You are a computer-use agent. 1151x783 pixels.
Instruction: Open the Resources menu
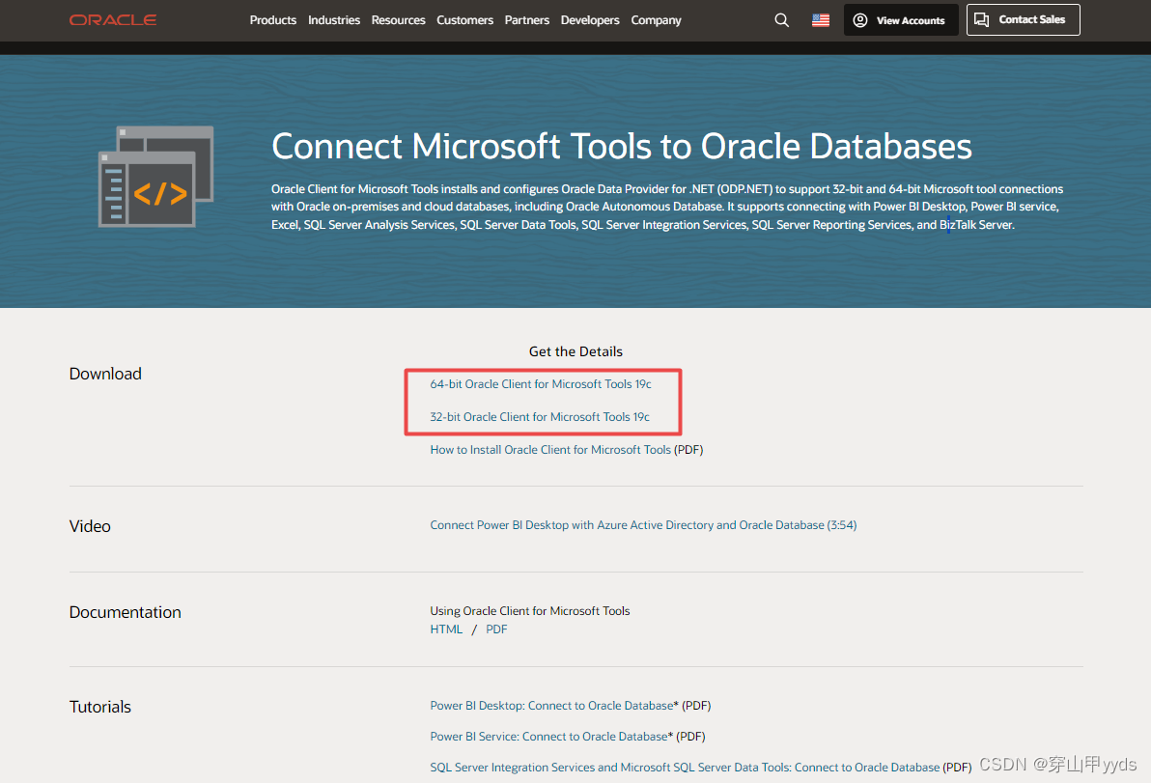point(399,20)
